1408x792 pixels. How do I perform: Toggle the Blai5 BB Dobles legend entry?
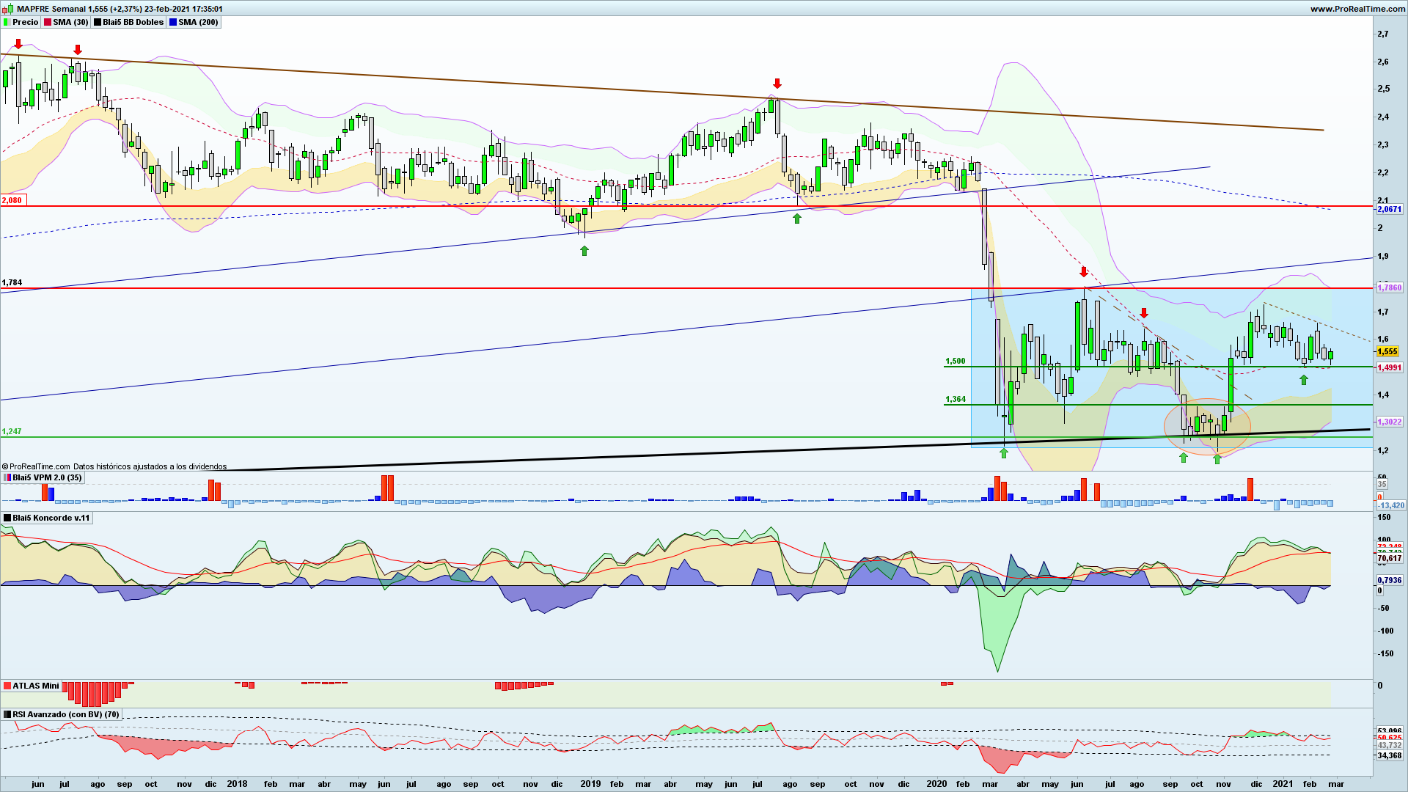[x=128, y=22]
